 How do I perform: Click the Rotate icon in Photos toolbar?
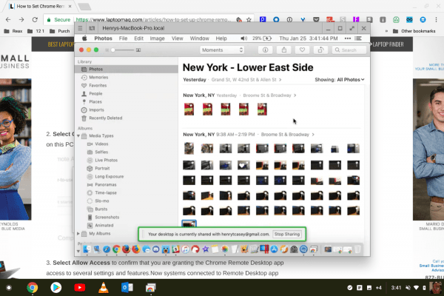click(320, 50)
